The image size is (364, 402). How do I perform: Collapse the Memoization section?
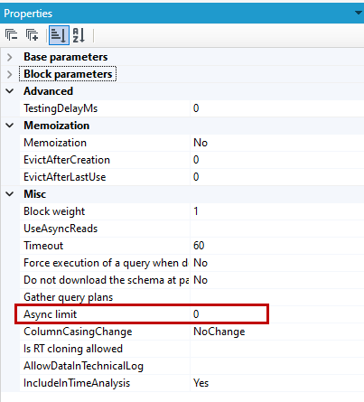coord(10,126)
